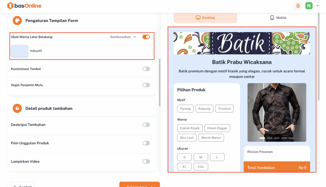This screenshot has height=187, width=326.
Task: Click the batik shirt product image
Action: pyautogui.click(x=277, y=112)
